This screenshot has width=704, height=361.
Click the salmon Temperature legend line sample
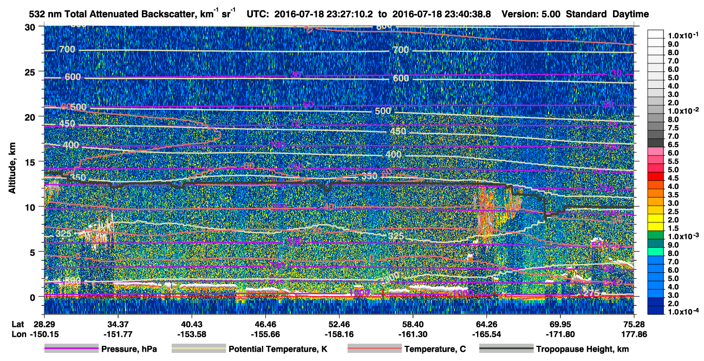[x=374, y=349]
